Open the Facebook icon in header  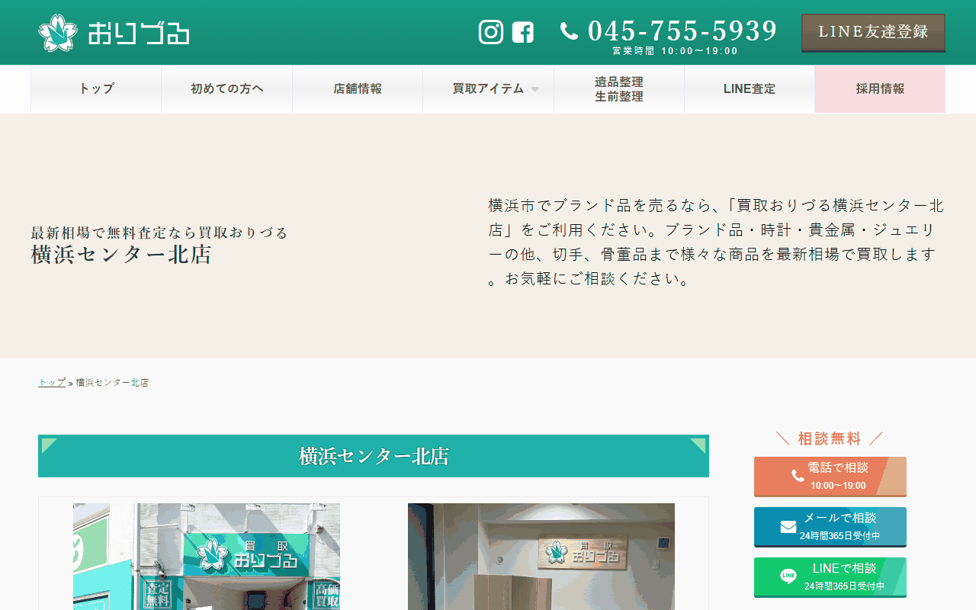click(x=523, y=32)
